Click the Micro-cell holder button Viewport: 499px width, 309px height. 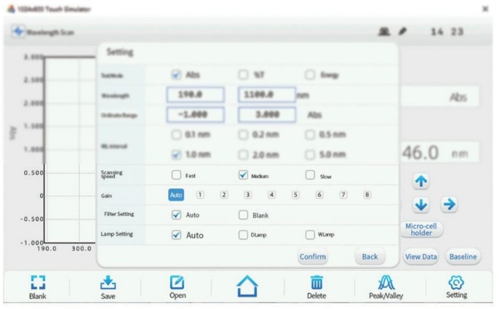pos(422,229)
